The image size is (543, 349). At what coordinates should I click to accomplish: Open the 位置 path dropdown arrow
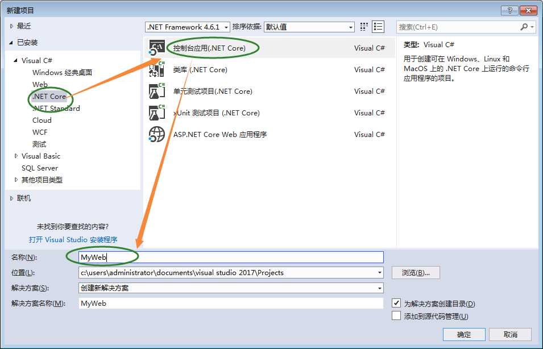380,272
